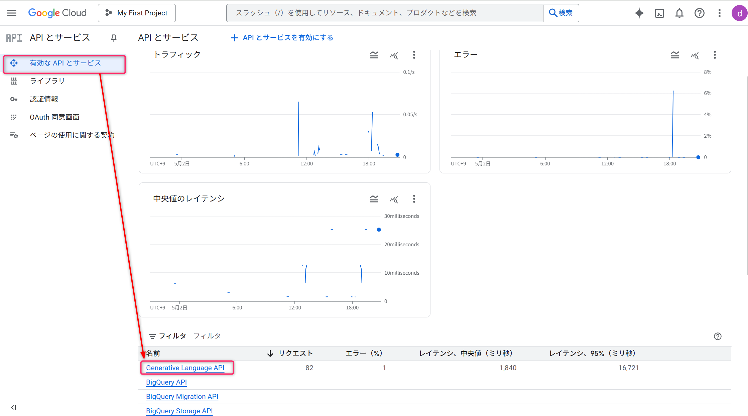
Task: Activate Cloud Shell terminal icon
Action: (x=659, y=13)
